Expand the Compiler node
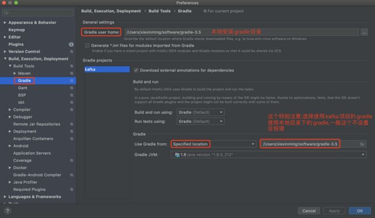The image size is (375, 218). pos(10,109)
